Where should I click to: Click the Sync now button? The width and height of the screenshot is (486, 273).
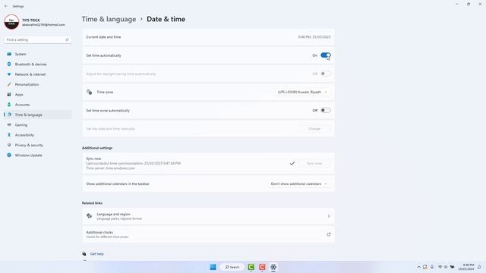point(314,164)
